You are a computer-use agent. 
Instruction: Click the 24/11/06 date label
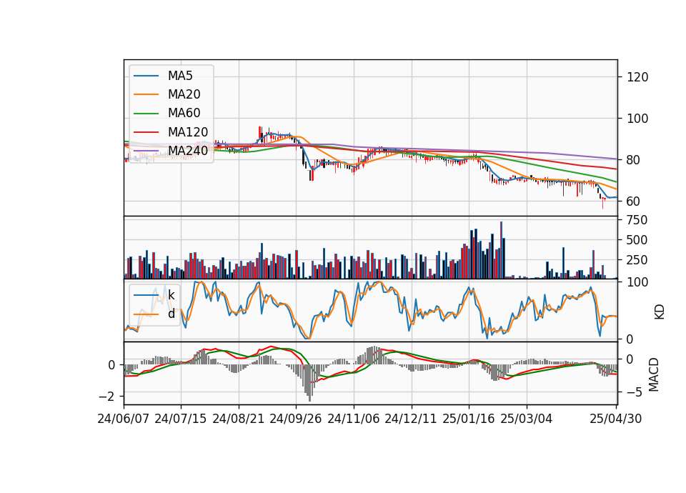point(354,419)
